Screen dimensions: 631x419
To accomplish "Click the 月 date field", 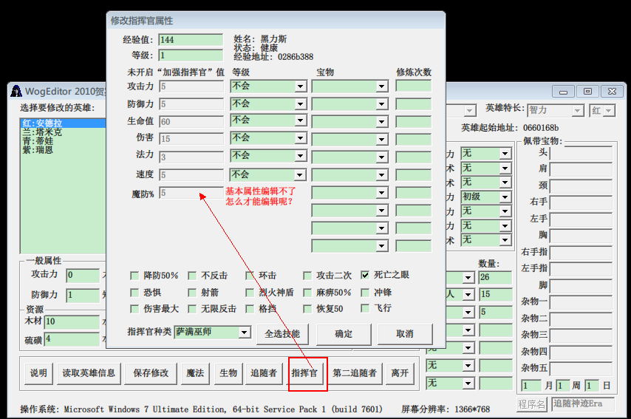I will pyautogui.click(x=531, y=386).
